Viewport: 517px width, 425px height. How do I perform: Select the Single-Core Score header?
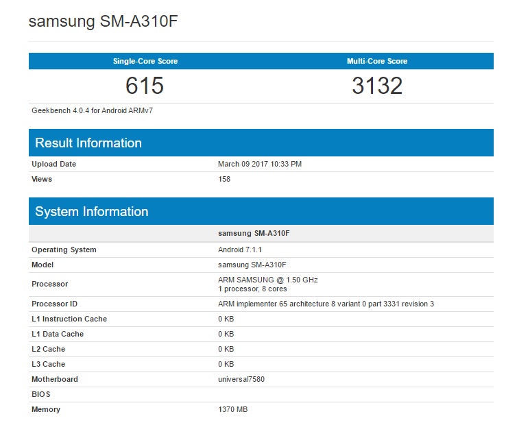pyautogui.click(x=145, y=61)
